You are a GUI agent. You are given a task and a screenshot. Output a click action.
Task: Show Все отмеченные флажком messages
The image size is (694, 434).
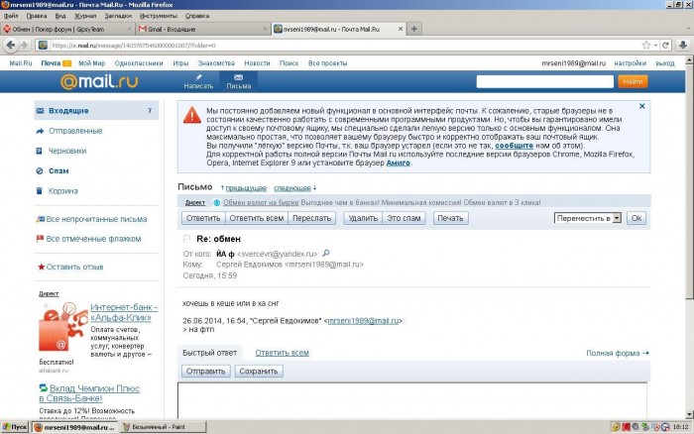tap(93, 239)
